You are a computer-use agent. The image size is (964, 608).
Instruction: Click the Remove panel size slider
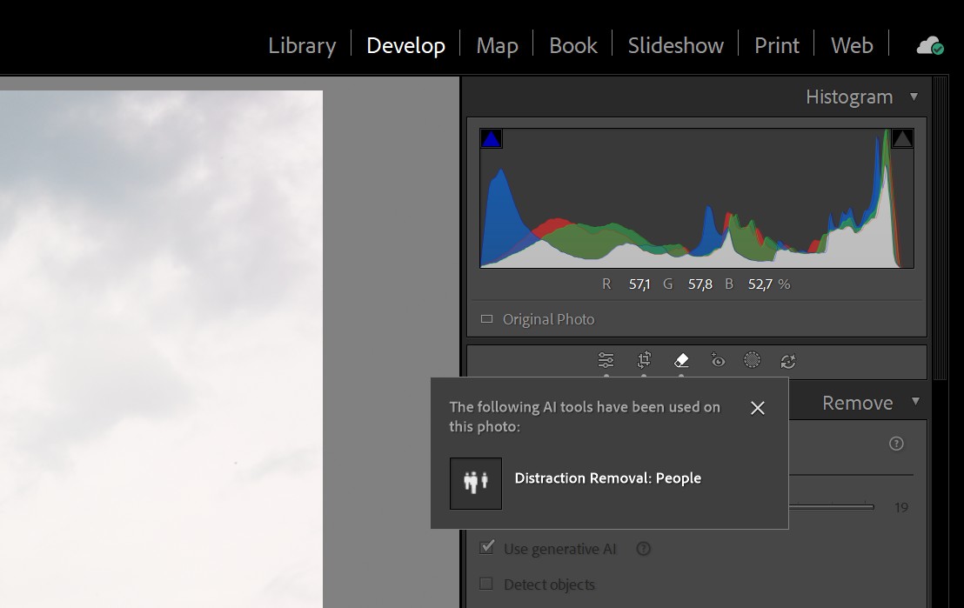click(x=831, y=506)
